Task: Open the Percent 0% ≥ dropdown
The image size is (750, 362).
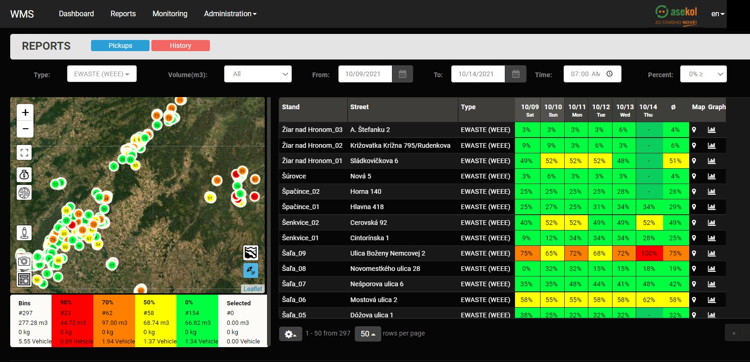Action: tap(703, 74)
